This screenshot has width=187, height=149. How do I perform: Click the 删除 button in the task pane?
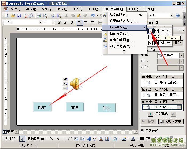pyautogui.click(x=178, y=43)
